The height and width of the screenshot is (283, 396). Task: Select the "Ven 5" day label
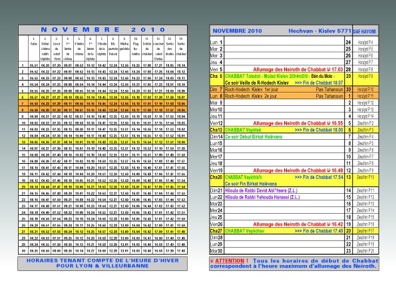click(216, 69)
